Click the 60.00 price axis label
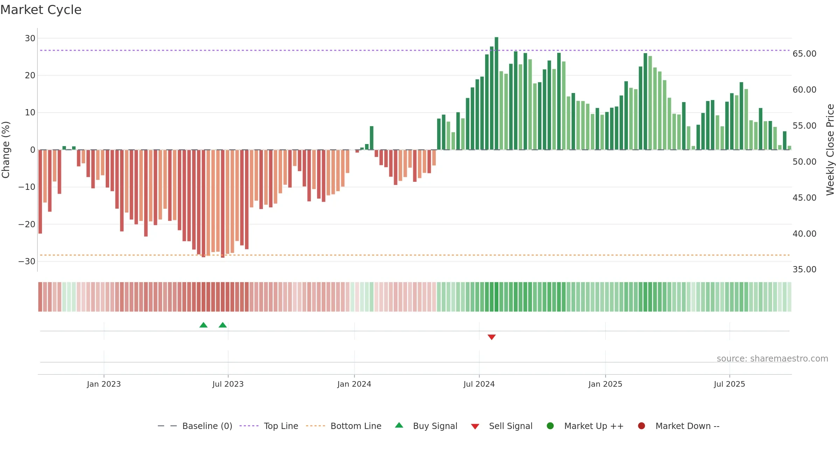Viewport: 840px width, 472px height. pyautogui.click(x=805, y=90)
